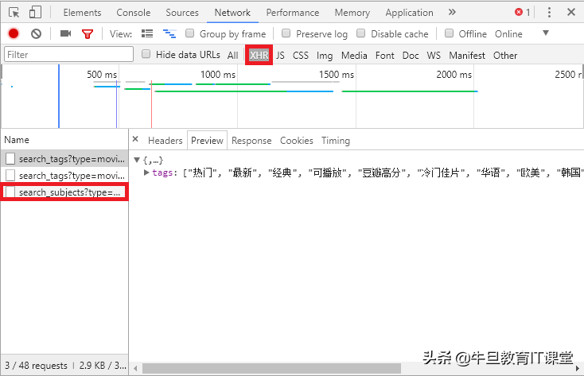Click the 3 / 48 requests status text
Viewport: 584px width, 376px height.
(36, 365)
